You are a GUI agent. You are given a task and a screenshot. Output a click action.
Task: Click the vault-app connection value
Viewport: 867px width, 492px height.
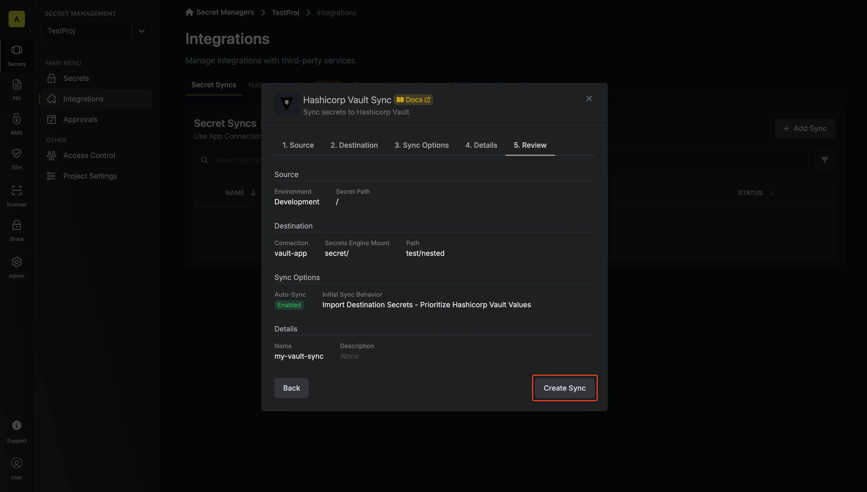[x=291, y=253]
